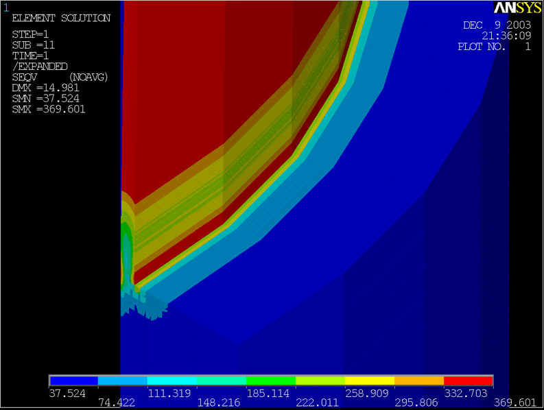Click the PLOT NO. 1 label
The width and height of the screenshot is (544, 410).
click(x=495, y=46)
